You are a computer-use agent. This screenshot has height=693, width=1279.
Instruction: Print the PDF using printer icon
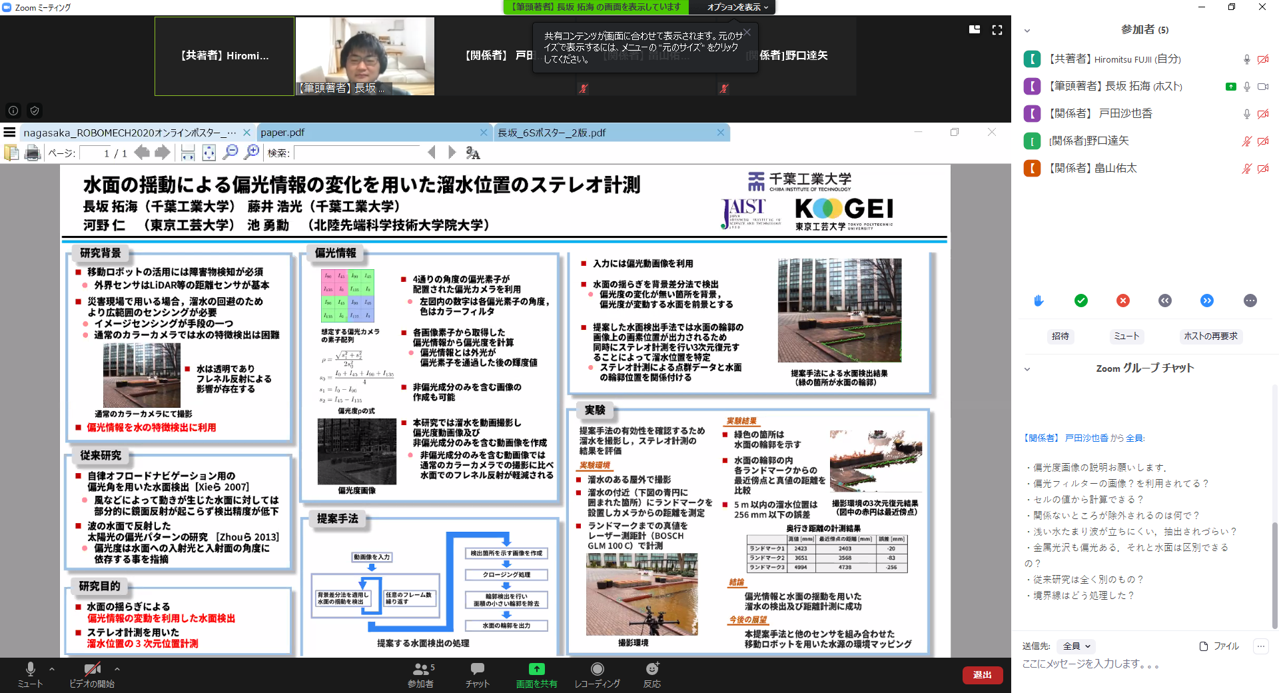32,153
